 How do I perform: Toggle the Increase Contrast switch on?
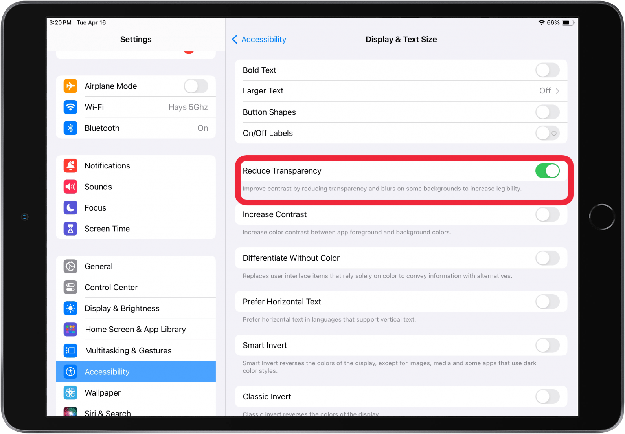coord(547,214)
